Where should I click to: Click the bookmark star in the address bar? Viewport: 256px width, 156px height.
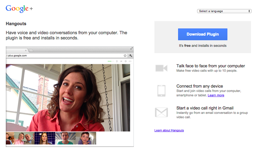click(x=125, y=56)
